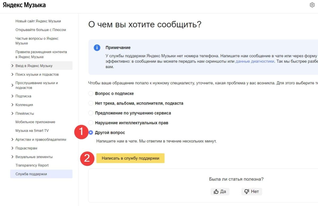This screenshot has width=318, height=206.
Task: Click the Яндекс Музыка logo
Action: click(24, 5)
